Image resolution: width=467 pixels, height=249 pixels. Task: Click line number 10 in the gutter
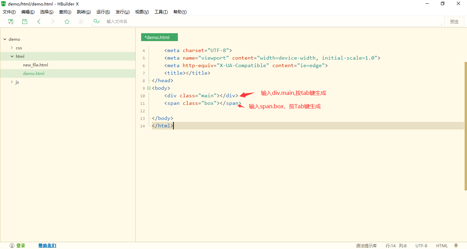143,96
